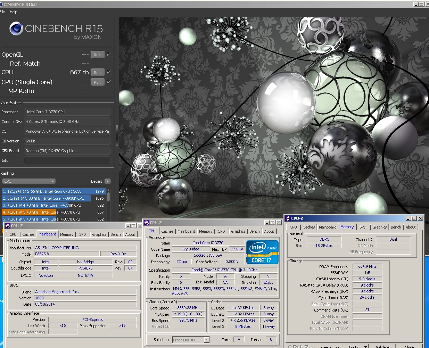This screenshot has height=348, width=429.
Task: Open the File menu
Action: 2,12
